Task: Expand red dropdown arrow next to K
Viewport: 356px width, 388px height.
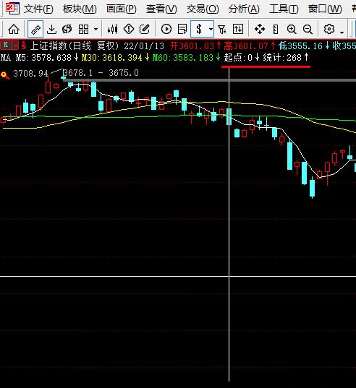Action: coord(15,46)
